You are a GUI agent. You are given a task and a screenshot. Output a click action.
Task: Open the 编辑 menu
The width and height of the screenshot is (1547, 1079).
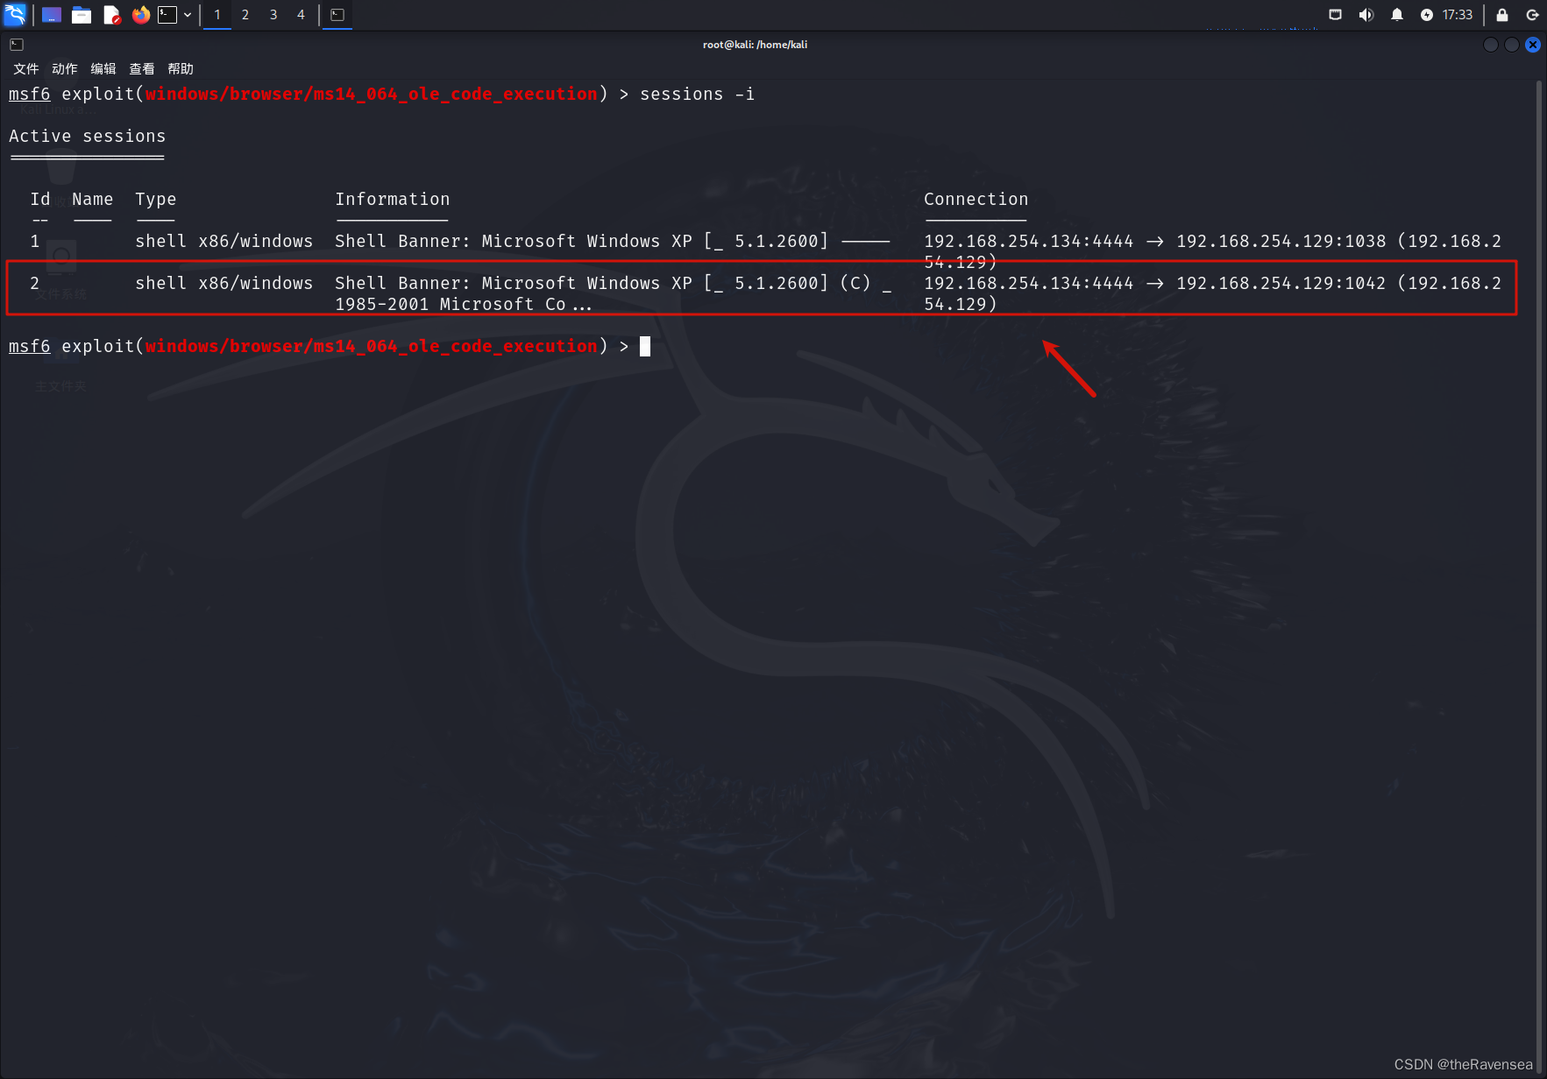[x=103, y=68]
